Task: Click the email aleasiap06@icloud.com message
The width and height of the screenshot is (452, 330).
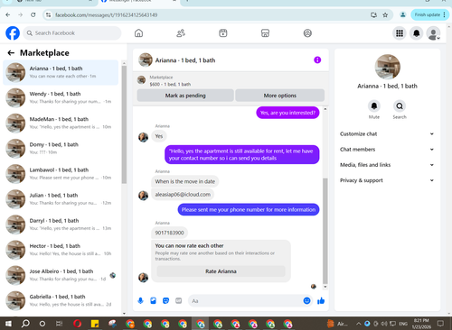Action: pos(183,195)
